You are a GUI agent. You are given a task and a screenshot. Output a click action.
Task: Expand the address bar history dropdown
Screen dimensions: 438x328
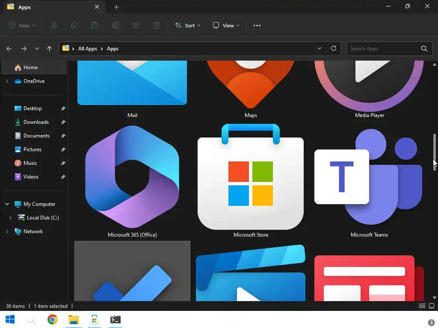pyautogui.click(x=319, y=49)
